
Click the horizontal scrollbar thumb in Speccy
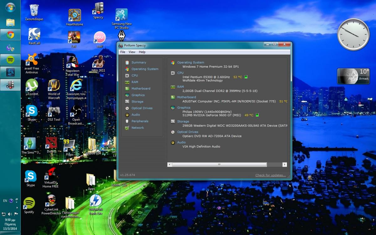(x=219, y=164)
